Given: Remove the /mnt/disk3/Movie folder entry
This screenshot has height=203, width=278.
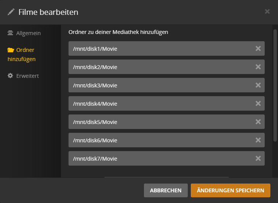Looking at the screenshot, I should point(258,85).
